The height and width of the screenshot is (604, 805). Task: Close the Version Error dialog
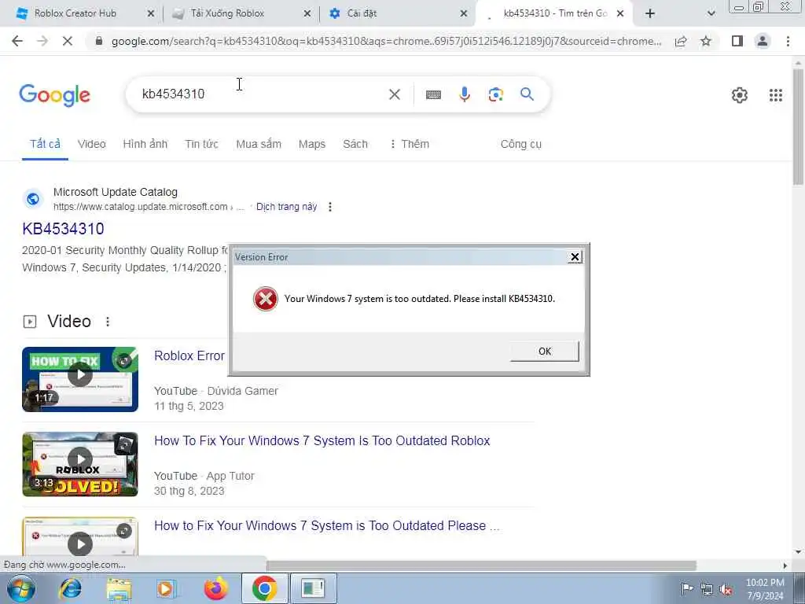tap(575, 257)
